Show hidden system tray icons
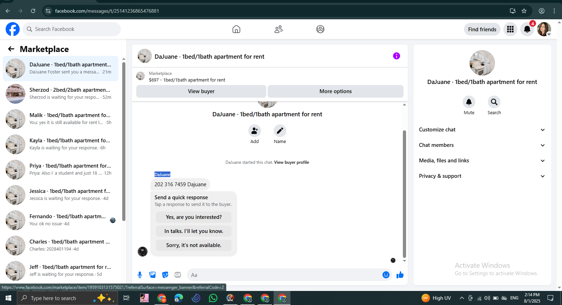This screenshot has height=305, width=562. (462, 298)
